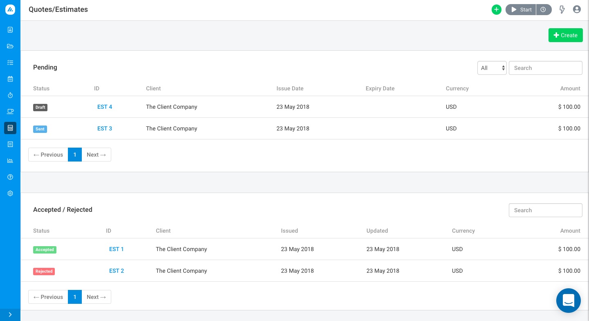Click page 1 in Pending pagination
This screenshot has width=589, height=321.
coord(75,155)
